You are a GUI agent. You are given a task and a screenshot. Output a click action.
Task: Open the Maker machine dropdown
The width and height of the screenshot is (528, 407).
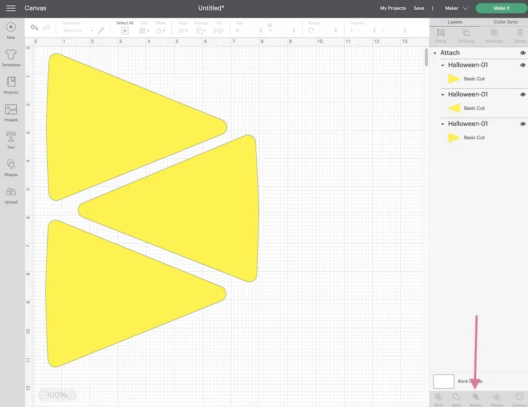pos(456,8)
